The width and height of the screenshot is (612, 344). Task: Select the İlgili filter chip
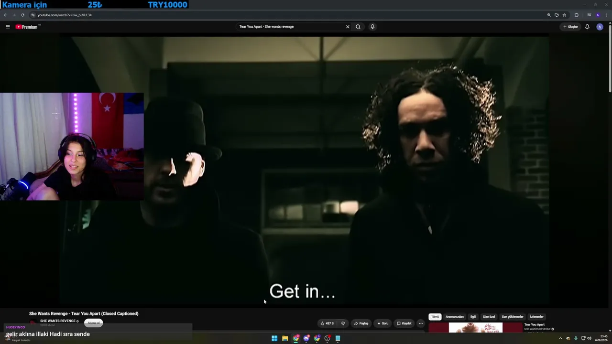point(473,317)
